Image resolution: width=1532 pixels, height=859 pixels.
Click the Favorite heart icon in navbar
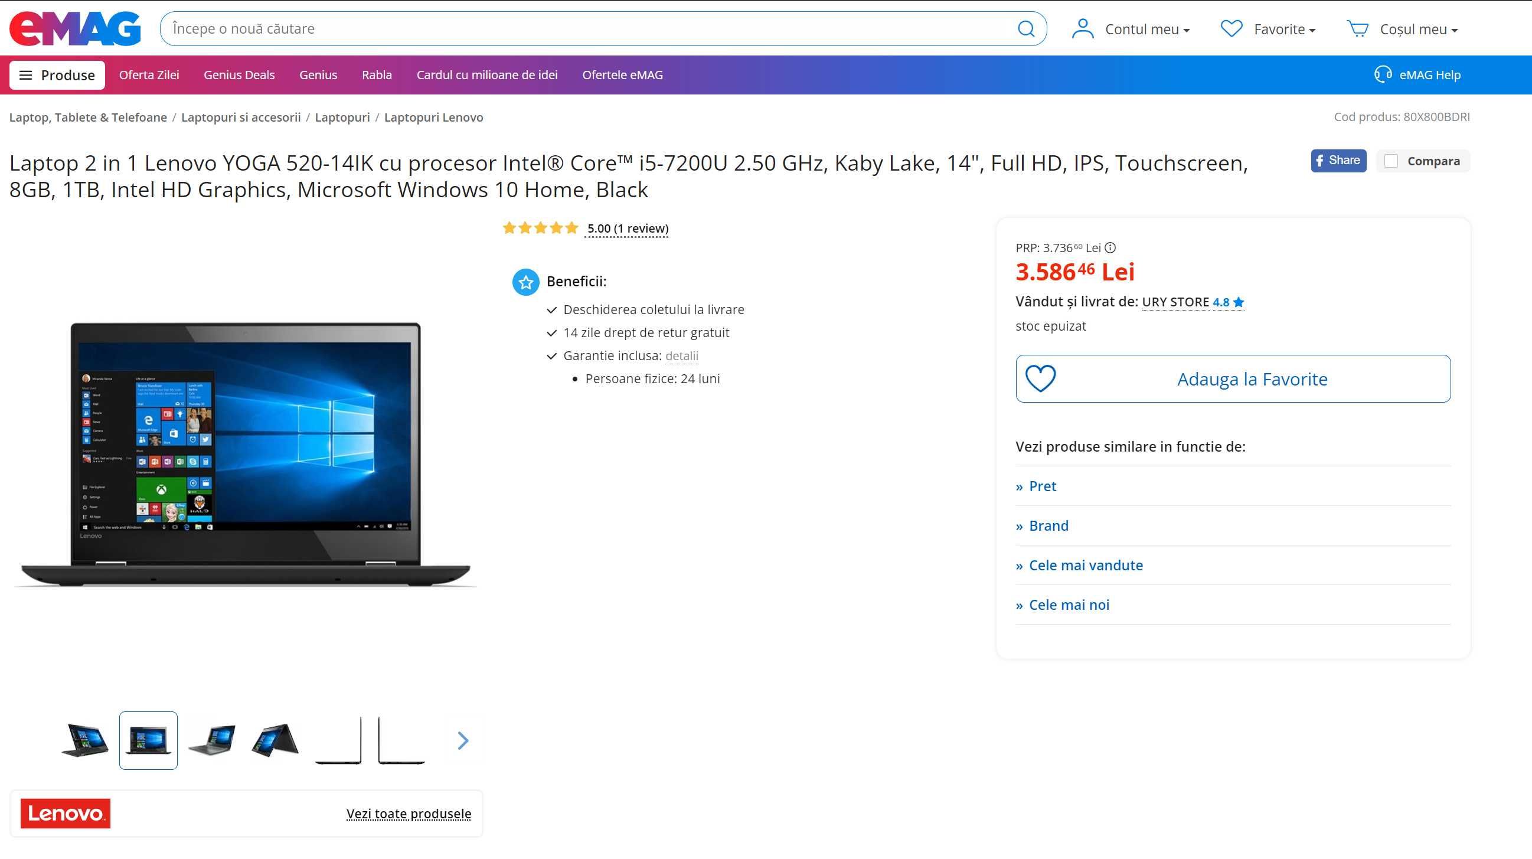[1231, 28]
